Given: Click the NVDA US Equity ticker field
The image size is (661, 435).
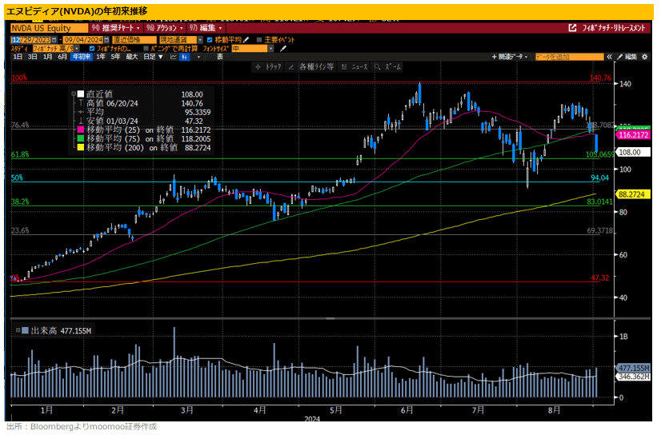Looking at the screenshot, I should [50, 28].
